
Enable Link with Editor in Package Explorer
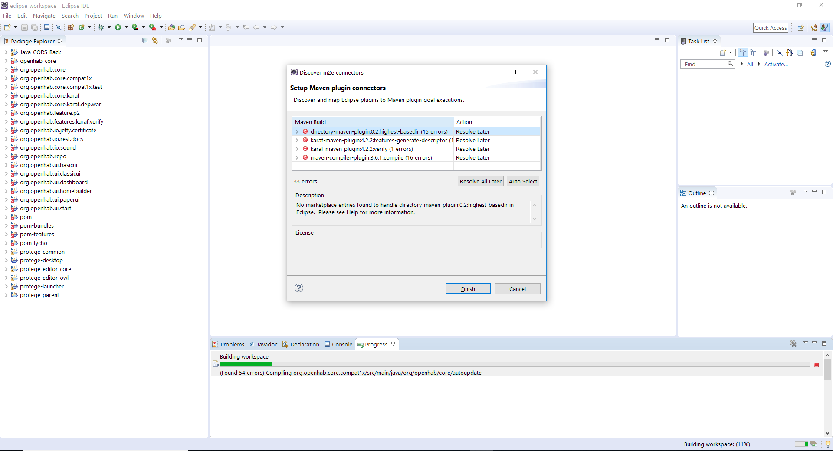(x=155, y=40)
